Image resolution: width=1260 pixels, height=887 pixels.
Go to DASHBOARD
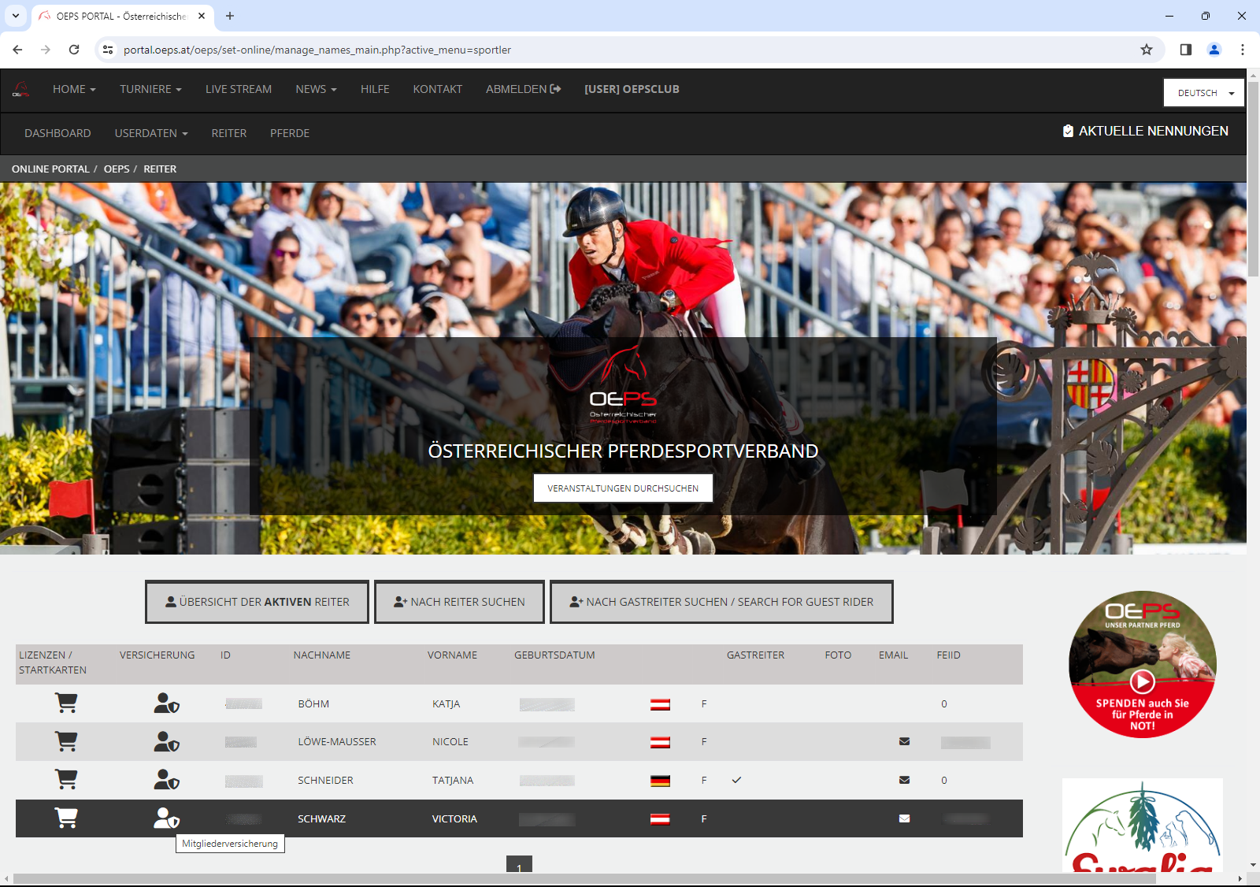pyautogui.click(x=57, y=133)
